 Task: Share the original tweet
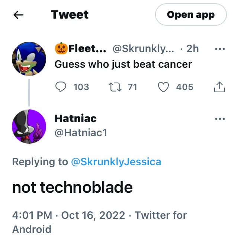[220, 87]
